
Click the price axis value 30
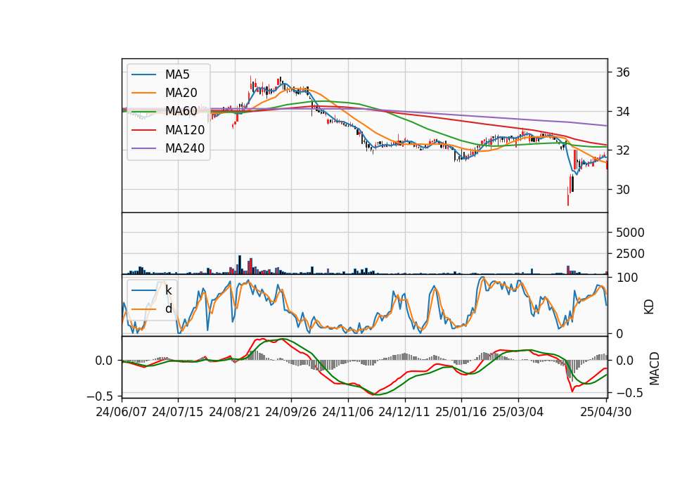point(623,190)
